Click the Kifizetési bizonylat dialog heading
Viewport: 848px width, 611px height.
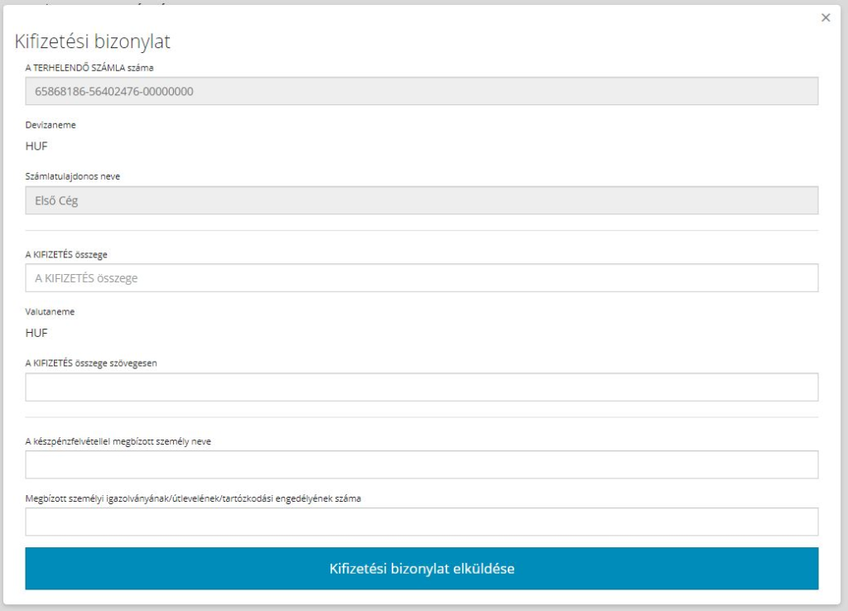click(x=93, y=42)
